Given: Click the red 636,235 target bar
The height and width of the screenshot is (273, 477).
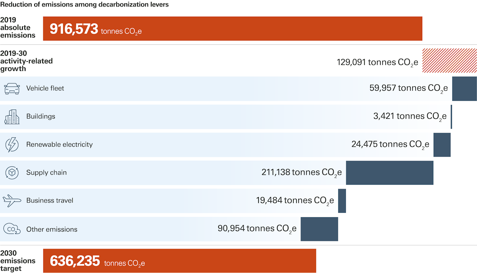Looking at the screenshot, I should [180, 260].
